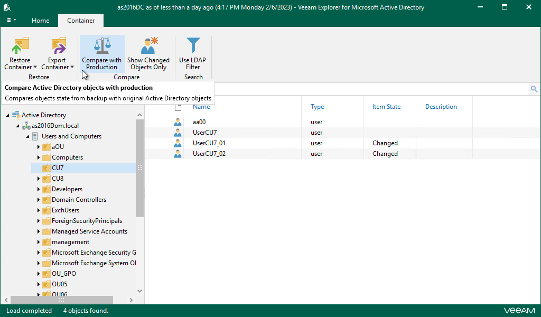
Task: Click the Active Directory root tree icon
Action: 16,115
